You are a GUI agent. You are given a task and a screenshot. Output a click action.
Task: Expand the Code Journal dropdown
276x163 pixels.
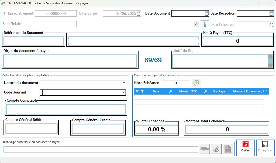click(124, 92)
